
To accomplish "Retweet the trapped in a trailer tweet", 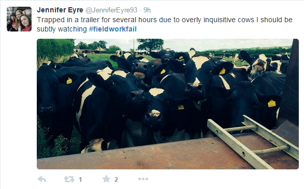I will (69, 179).
